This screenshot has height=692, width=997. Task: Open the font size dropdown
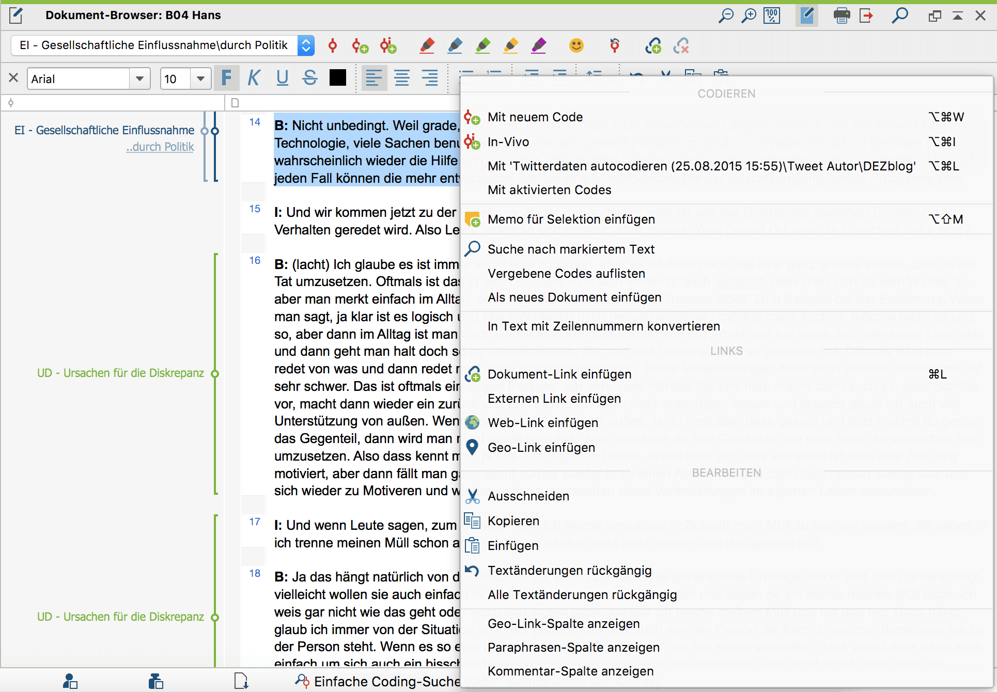point(200,78)
